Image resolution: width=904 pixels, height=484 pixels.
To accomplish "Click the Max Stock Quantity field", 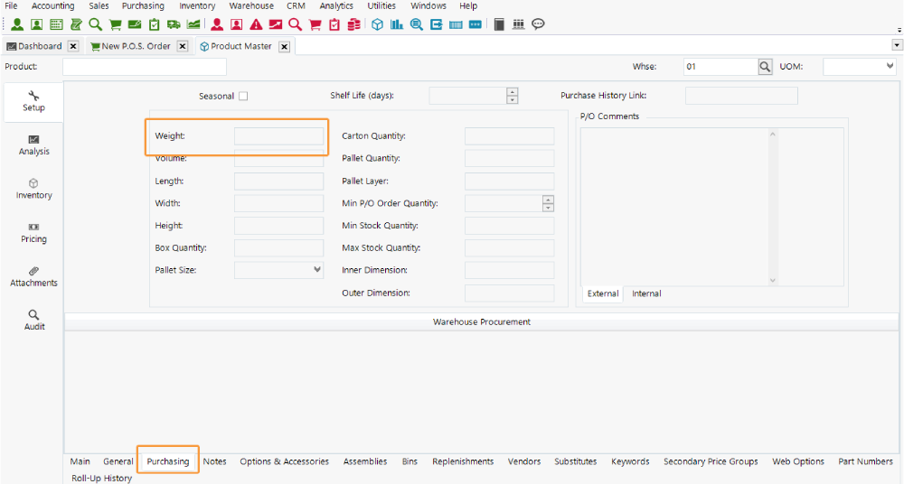I will tap(510, 247).
